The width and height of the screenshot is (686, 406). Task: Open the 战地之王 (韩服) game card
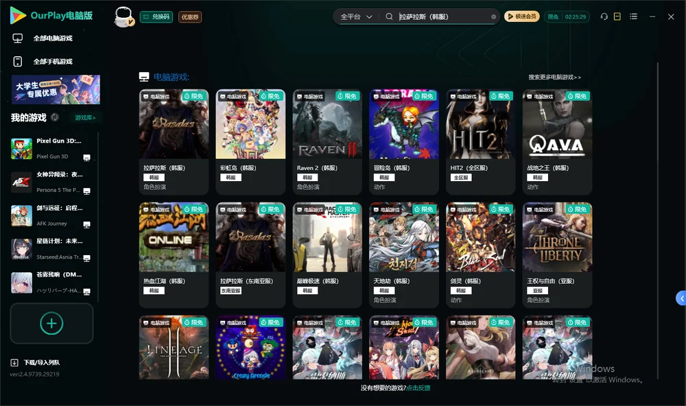click(x=557, y=142)
